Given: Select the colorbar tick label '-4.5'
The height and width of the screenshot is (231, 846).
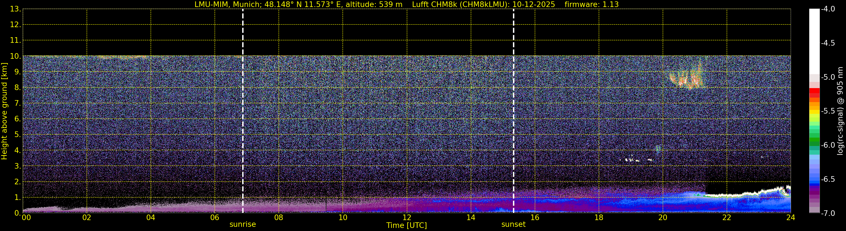Looking at the screenshot, I should tap(827, 43).
